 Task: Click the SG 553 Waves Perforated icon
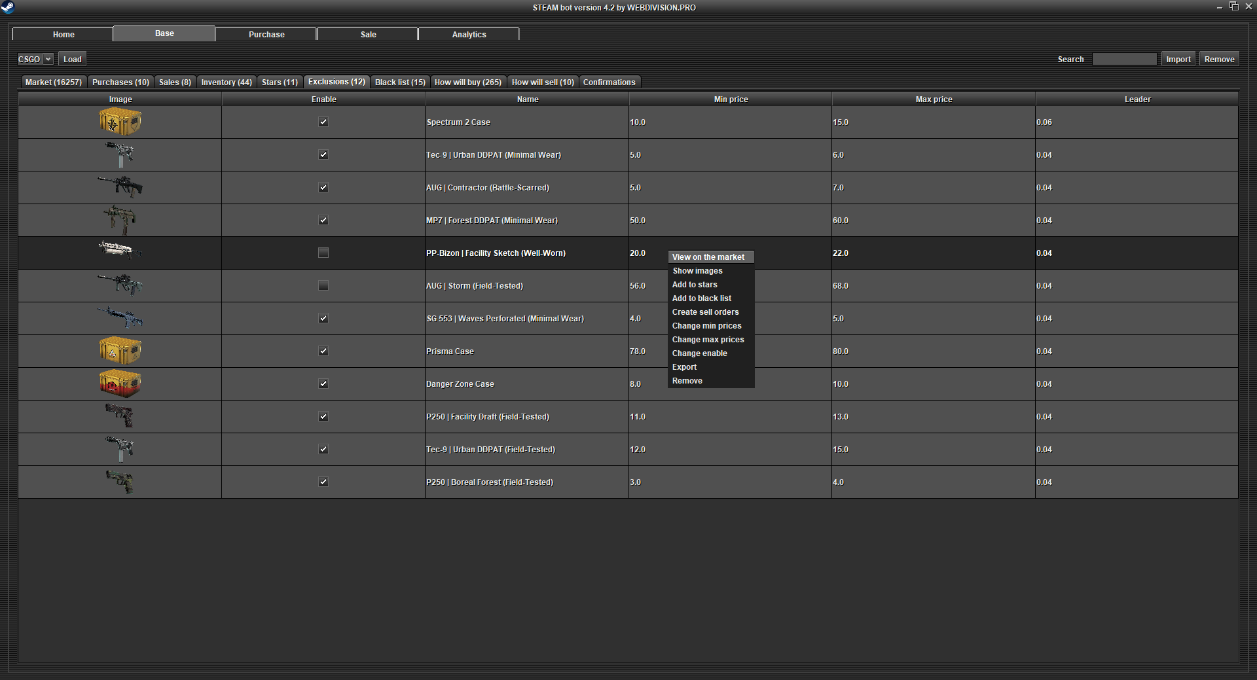pyautogui.click(x=120, y=318)
